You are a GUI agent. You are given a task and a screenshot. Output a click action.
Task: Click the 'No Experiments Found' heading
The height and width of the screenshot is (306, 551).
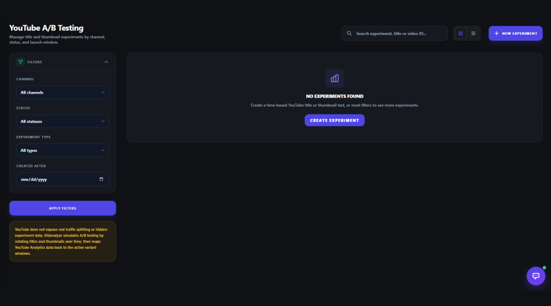[334, 96]
